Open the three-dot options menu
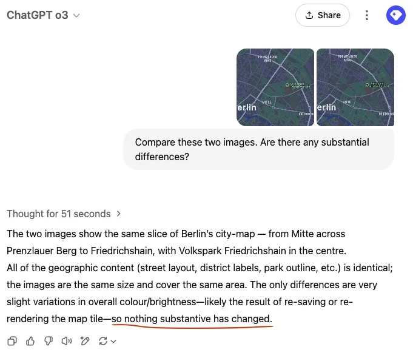Screen dimensions: 413x361 tap(367, 15)
